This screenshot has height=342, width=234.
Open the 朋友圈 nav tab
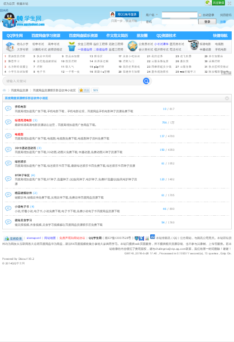142,35
